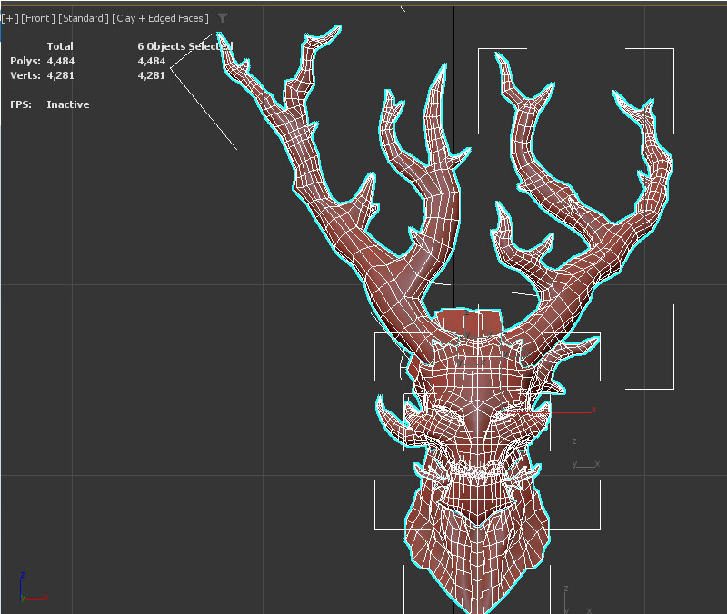Click the selected Verts count 4,281

pos(151,75)
